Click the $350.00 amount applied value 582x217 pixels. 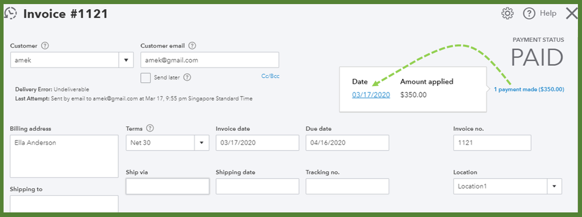[414, 95]
